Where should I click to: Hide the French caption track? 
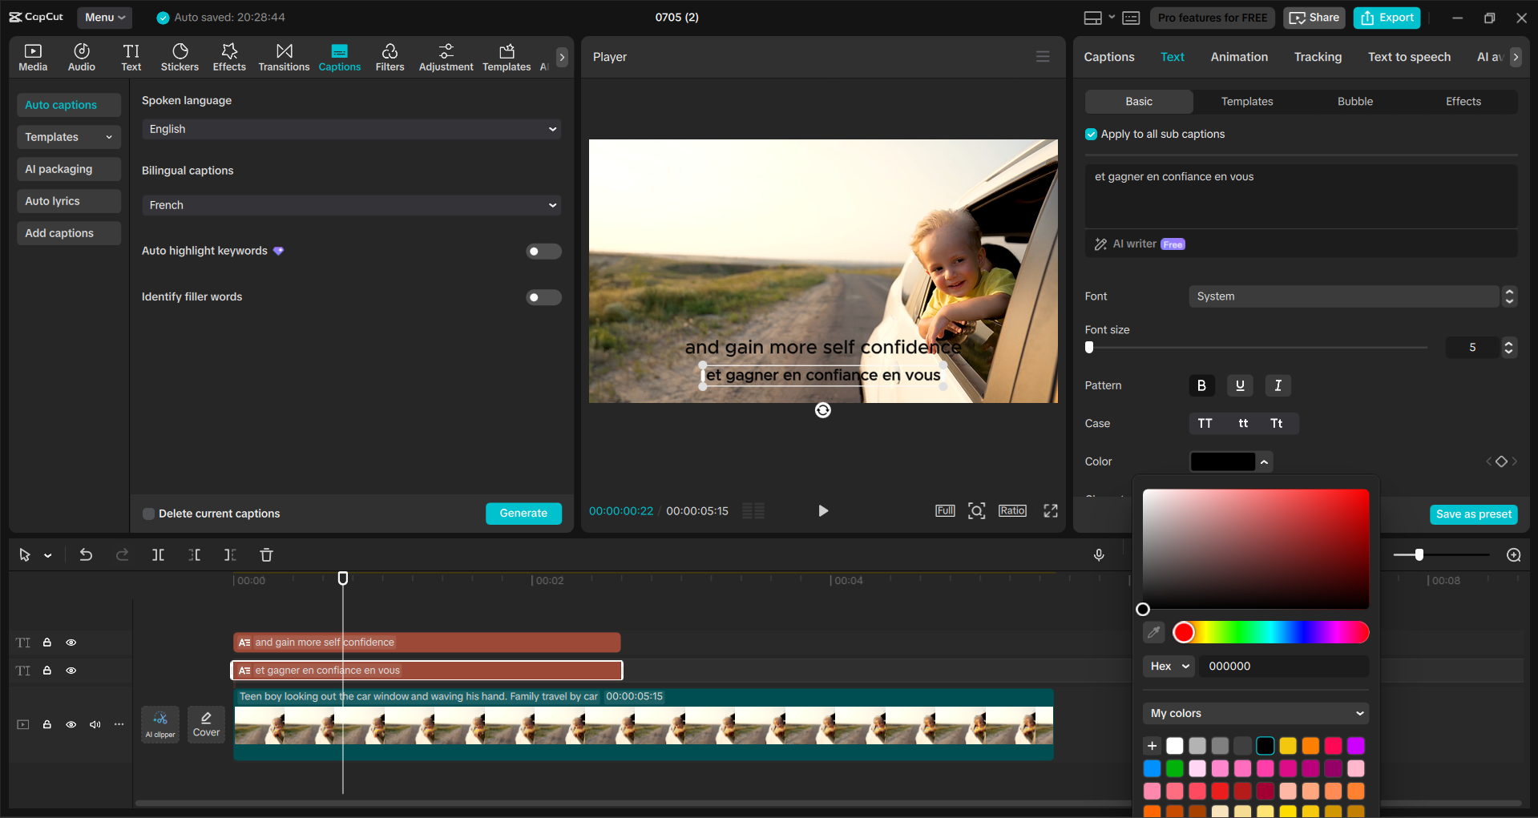click(x=71, y=670)
